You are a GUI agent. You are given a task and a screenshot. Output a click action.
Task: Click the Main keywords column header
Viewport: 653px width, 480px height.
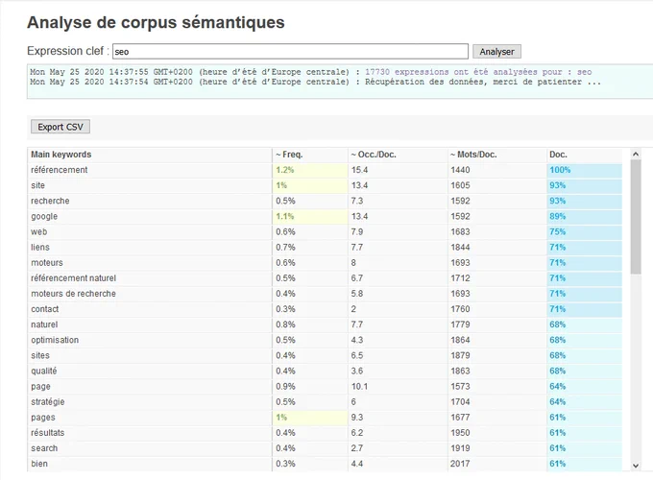click(x=150, y=155)
